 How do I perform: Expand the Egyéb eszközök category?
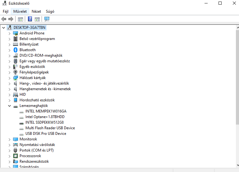point(9,67)
